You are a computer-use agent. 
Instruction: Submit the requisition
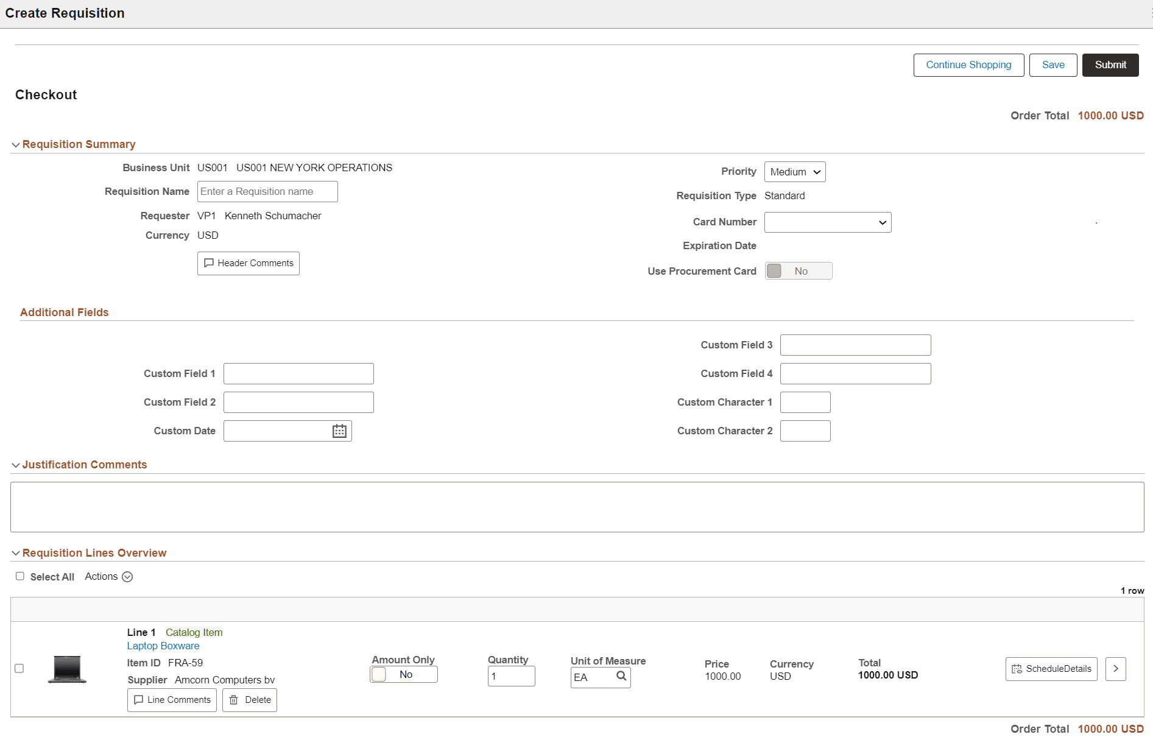(x=1110, y=65)
